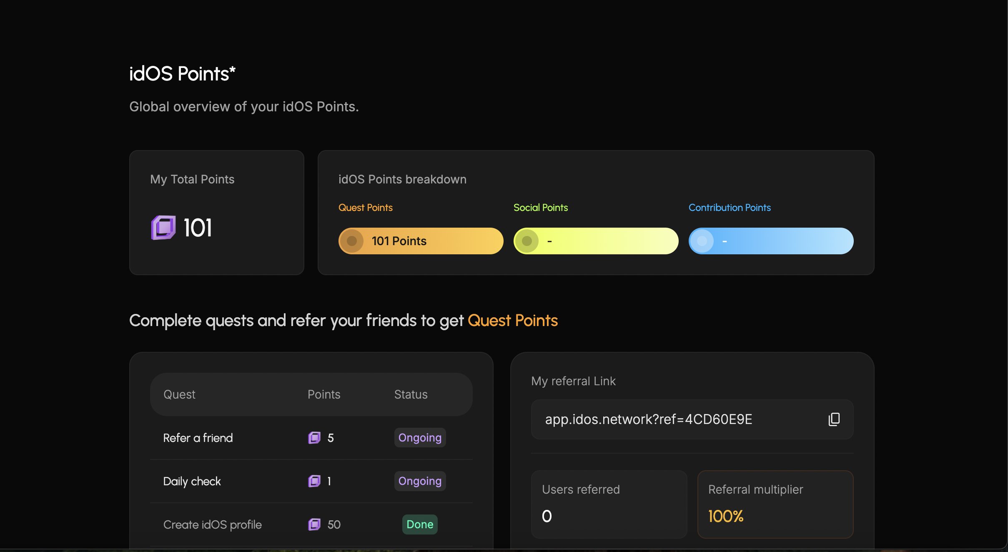This screenshot has height=552, width=1008.
Task: Click the circle icon inside the Quest Points bar
Action: coord(353,241)
